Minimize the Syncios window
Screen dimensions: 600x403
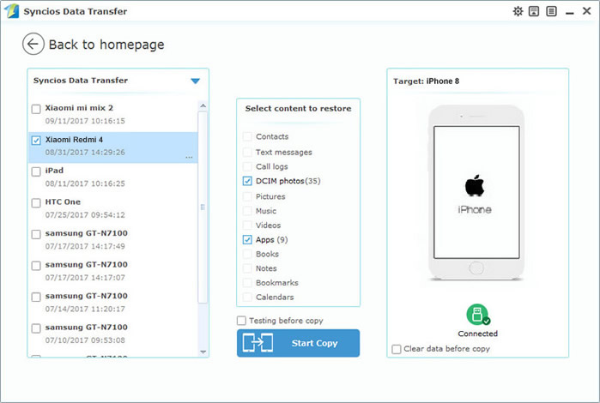click(x=570, y=12)
